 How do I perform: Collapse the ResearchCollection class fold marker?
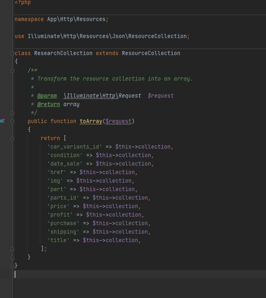(12, 53)
